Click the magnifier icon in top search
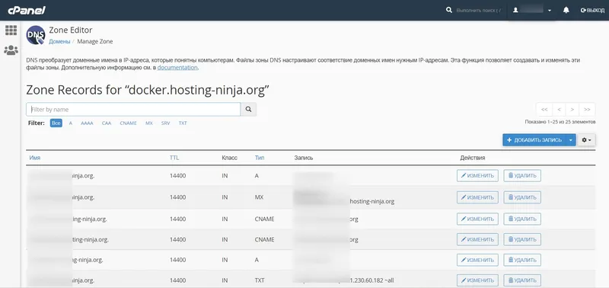The image size is (609, 288). point(449,10)
